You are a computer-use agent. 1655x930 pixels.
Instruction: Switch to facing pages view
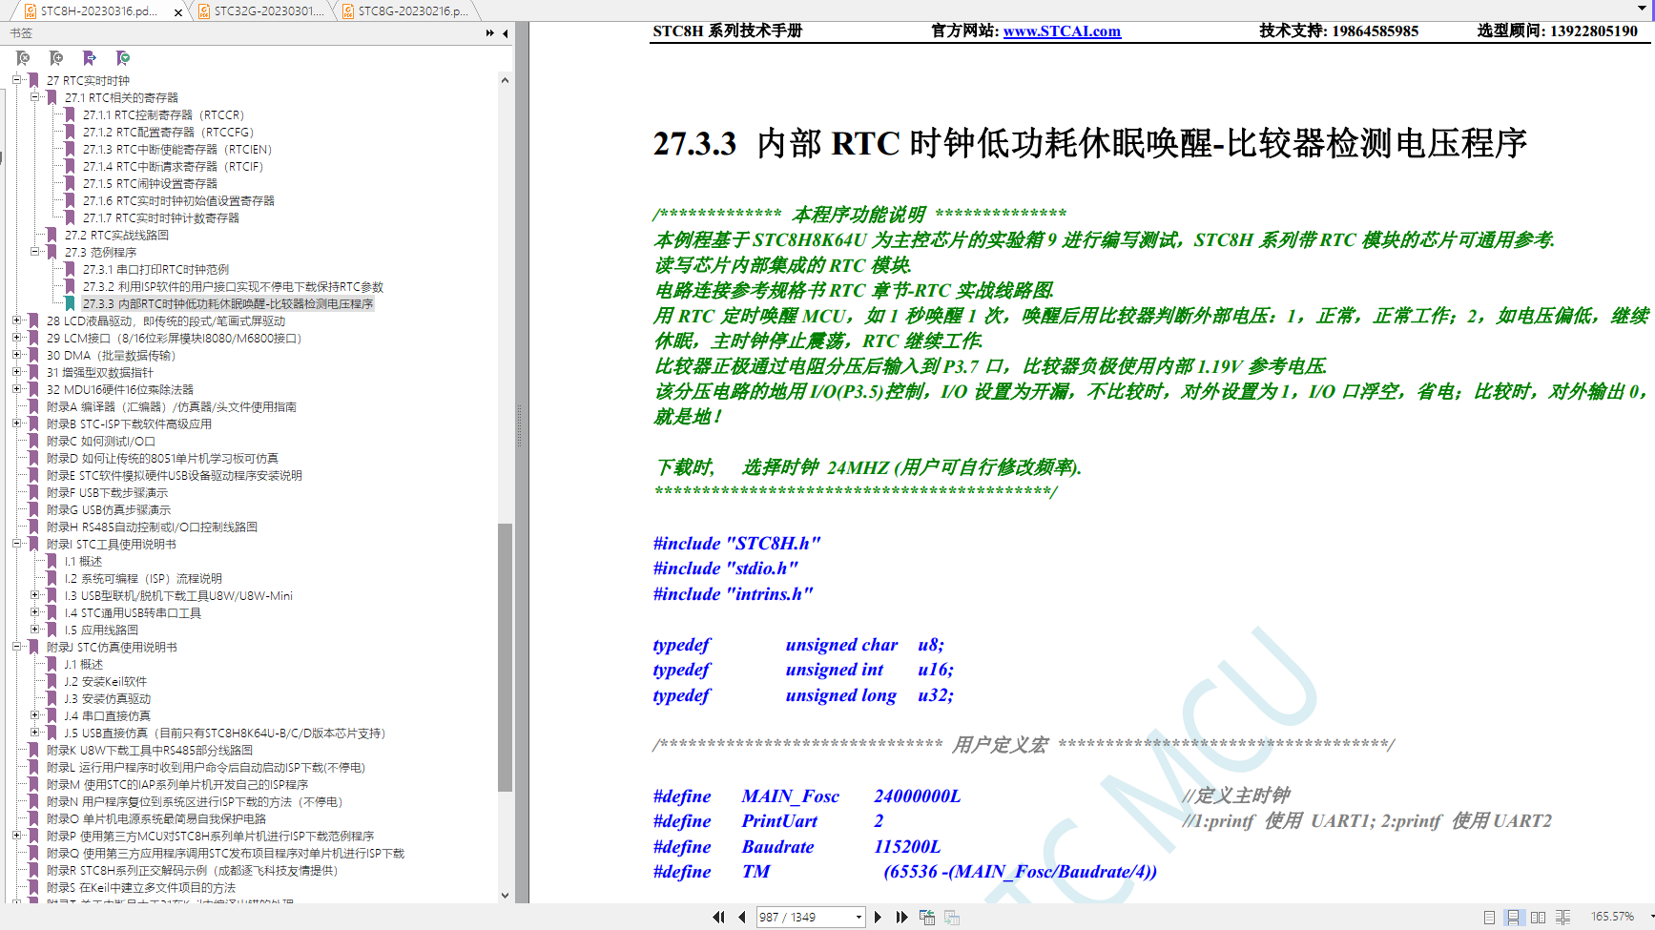[x=1538, y=917]
